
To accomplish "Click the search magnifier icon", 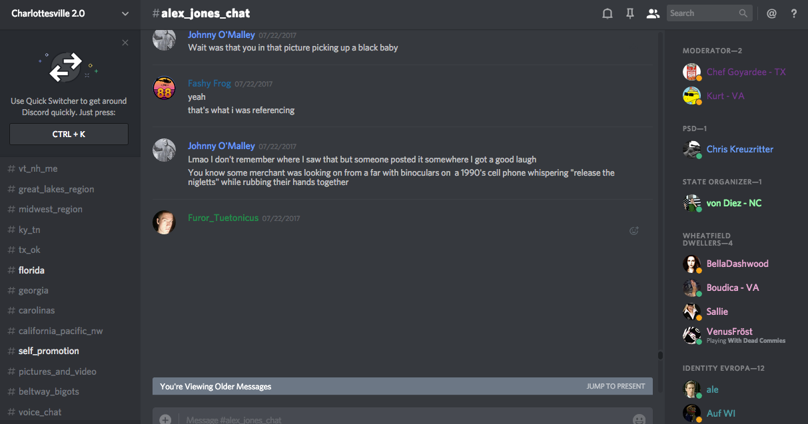I will [x=743, y=13].
